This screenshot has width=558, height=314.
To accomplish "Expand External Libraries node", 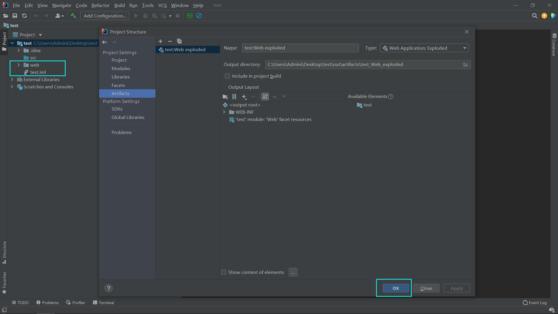I will coord(12,79).
